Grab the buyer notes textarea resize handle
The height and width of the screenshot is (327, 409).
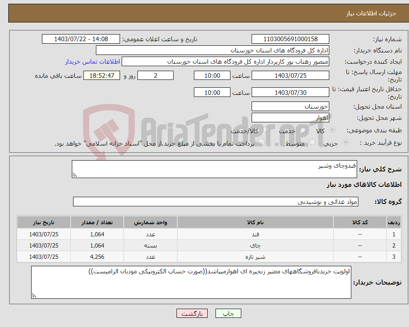pyautogui.click(x=34, y=296)
